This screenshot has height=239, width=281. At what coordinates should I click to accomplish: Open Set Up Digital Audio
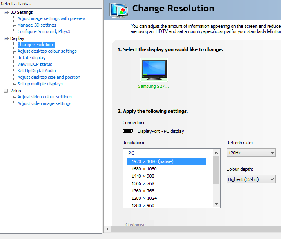tap(37, 71)
